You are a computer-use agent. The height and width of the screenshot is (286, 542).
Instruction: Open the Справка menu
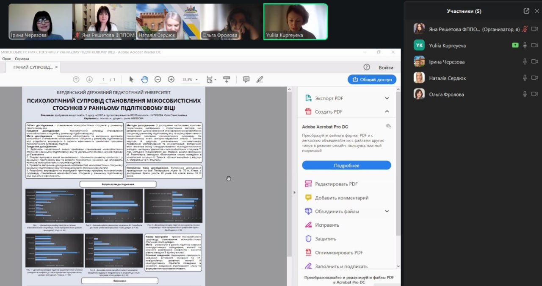click(22, 59)
